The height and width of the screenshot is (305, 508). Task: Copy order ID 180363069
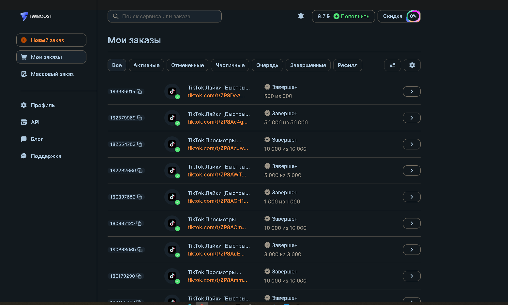tap(140, 250)
